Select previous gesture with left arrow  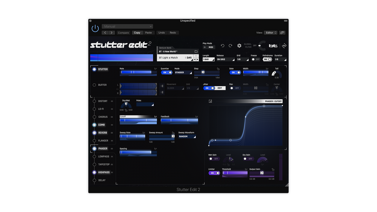click(x=195, y=59)
